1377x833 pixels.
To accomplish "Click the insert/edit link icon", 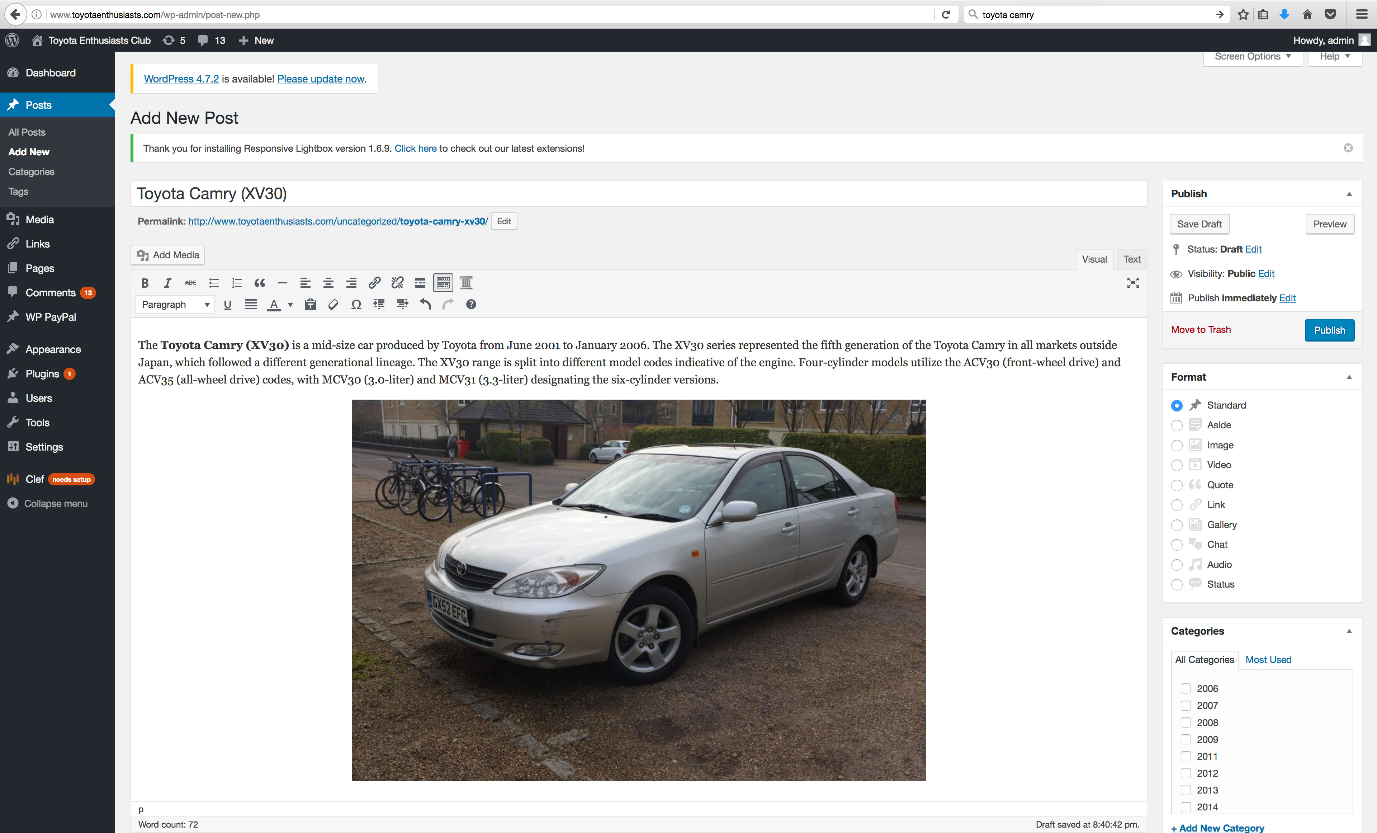I will coord(374,283).
